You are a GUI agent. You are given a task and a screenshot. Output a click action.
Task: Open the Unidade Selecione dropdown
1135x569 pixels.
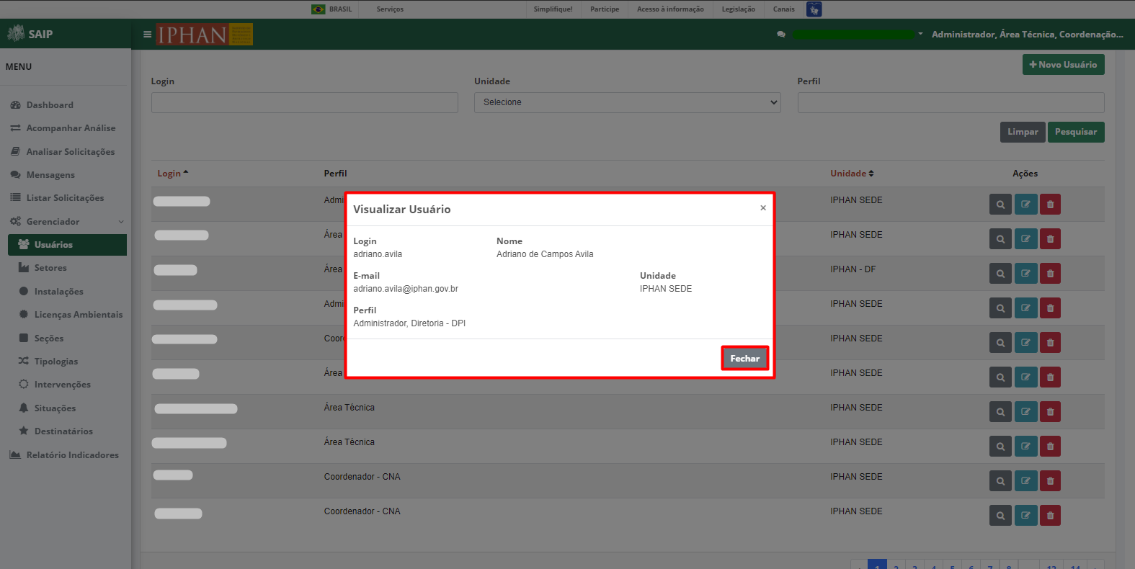click(x=627, y=102)
